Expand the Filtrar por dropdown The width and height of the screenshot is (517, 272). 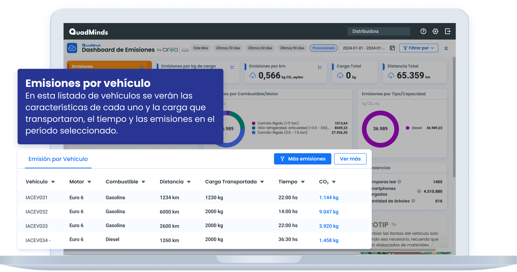click(419, 48)
